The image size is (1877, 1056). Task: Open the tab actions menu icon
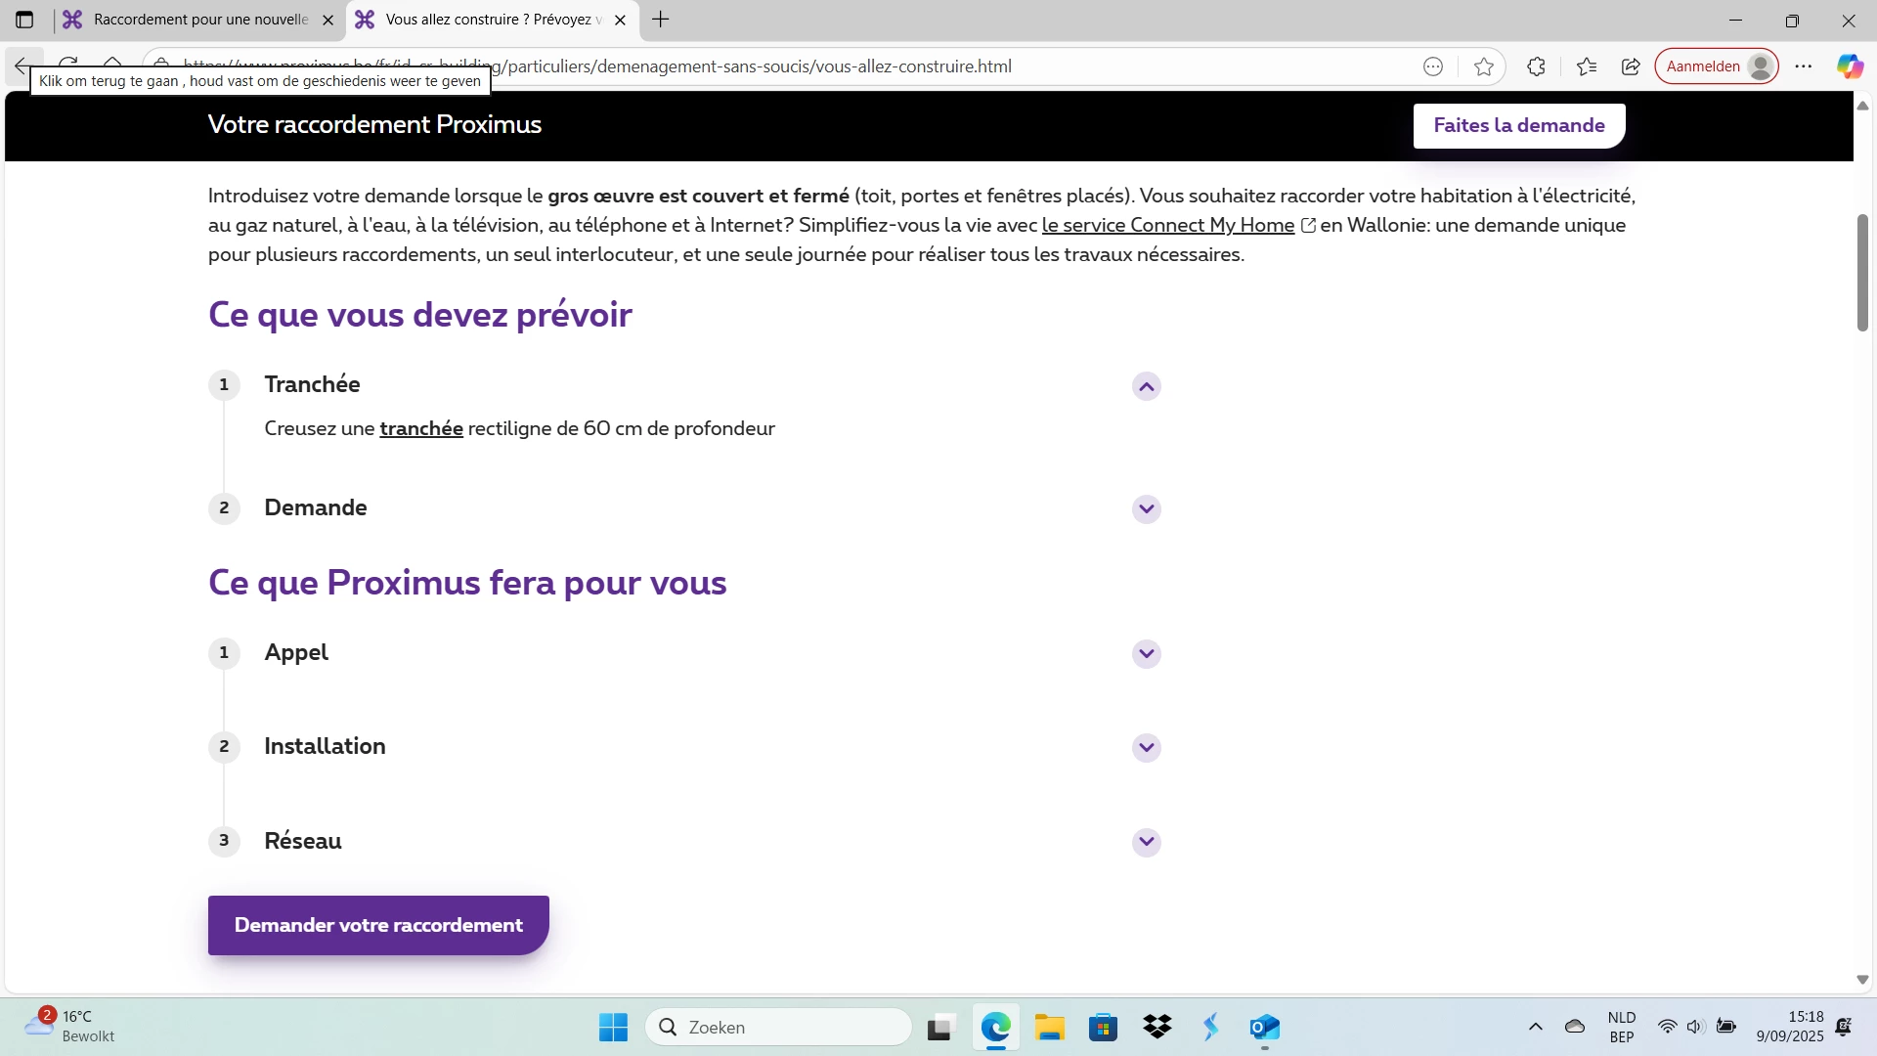click(24, 20)
